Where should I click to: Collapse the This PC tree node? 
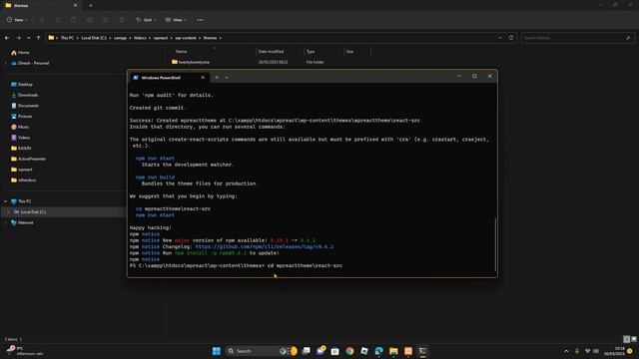5,201
